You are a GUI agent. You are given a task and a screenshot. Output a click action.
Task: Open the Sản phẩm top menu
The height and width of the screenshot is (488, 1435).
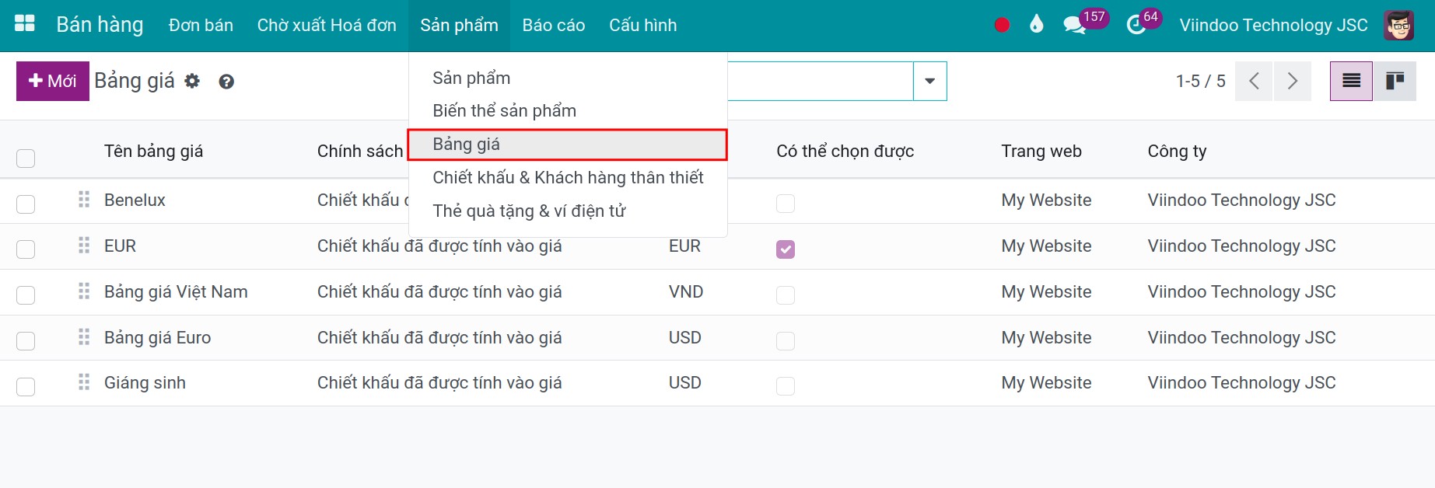pyautogui.click(x=459, y=25)
